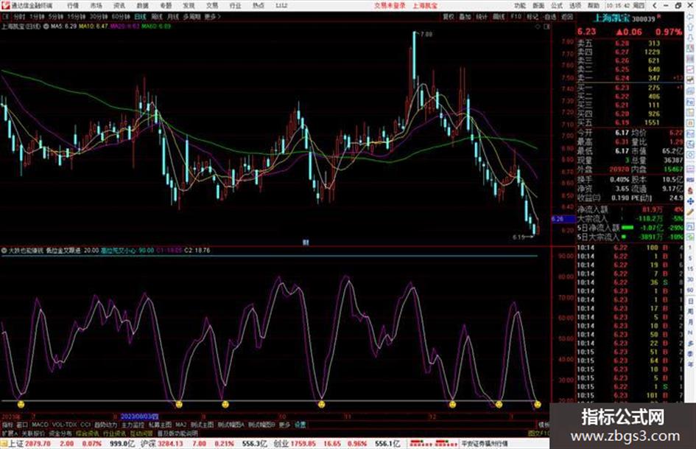The width and height of the screenshot is (696, 449).
Task: Select the 周线 weekly period
Action: coord(157,16)
